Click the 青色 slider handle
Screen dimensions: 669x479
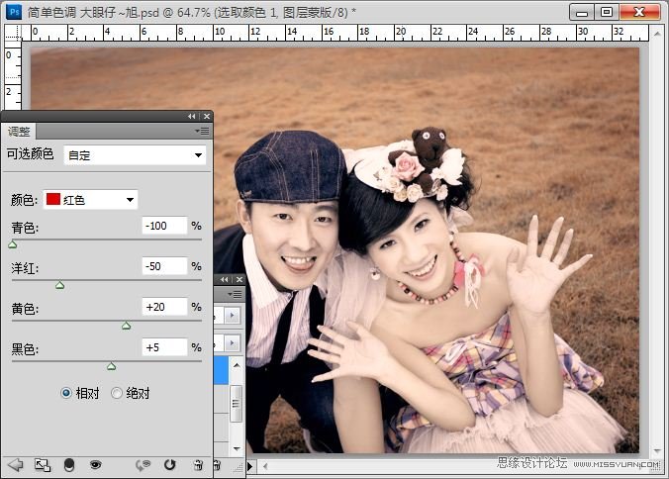pyautogui.click(x=13, y=244)
